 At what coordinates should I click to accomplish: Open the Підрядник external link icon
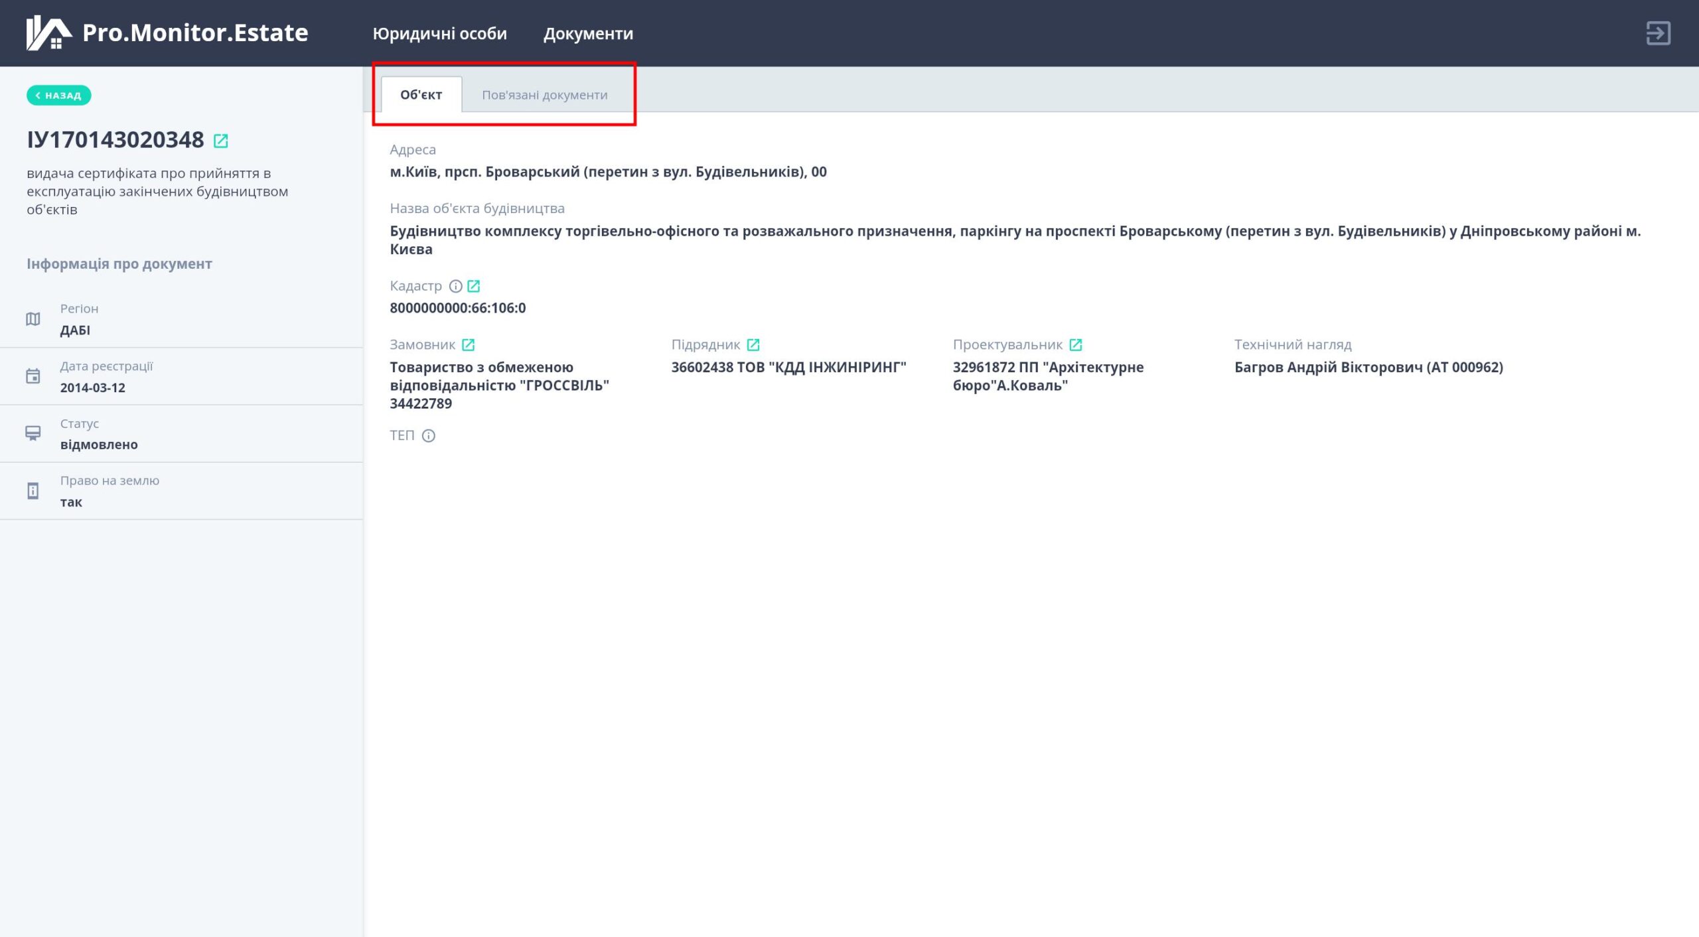754,344
